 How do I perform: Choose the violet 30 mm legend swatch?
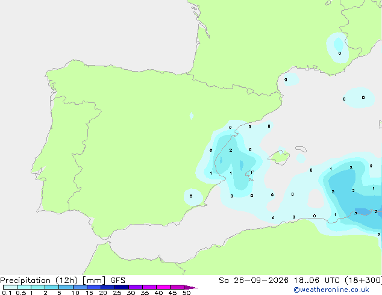point(136,287)
